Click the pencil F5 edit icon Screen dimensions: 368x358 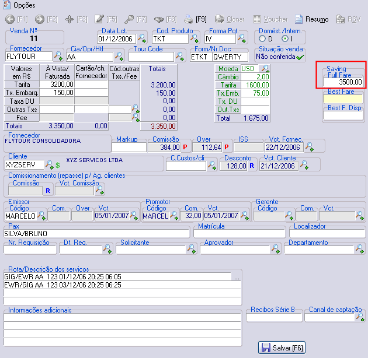(x=99, y=19)
